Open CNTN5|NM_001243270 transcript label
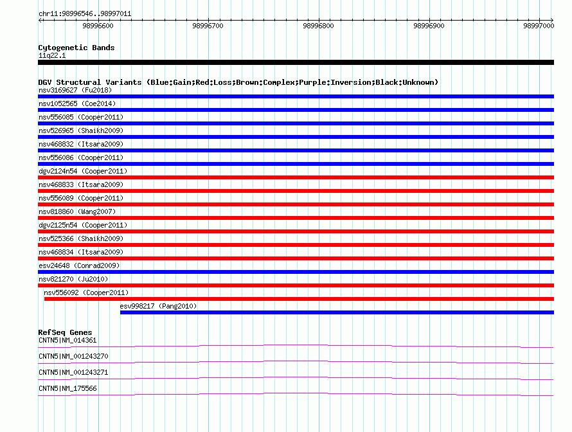The image size is (572, 432). click(73, 357)
